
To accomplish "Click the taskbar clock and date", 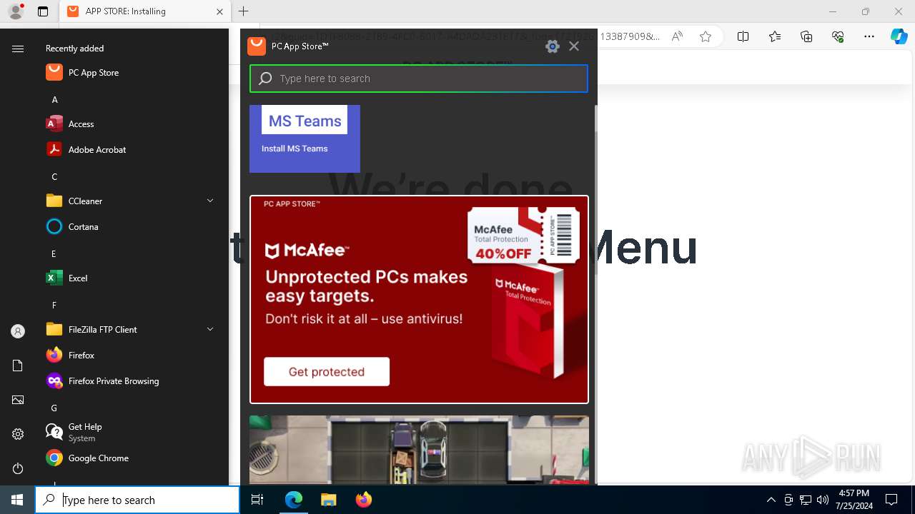I will tap(854, 500).
